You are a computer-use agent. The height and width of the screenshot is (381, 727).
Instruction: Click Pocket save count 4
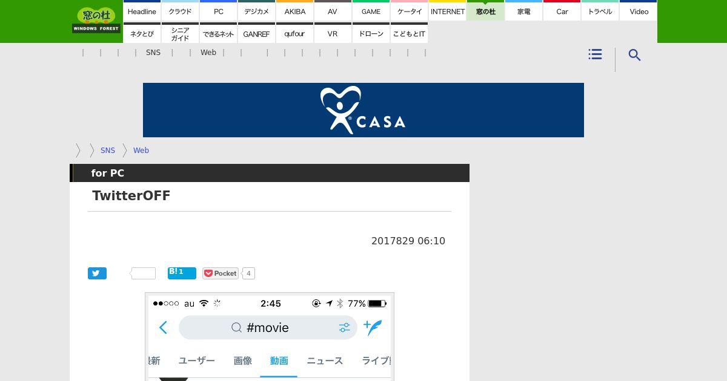click(x=248, y=273)
